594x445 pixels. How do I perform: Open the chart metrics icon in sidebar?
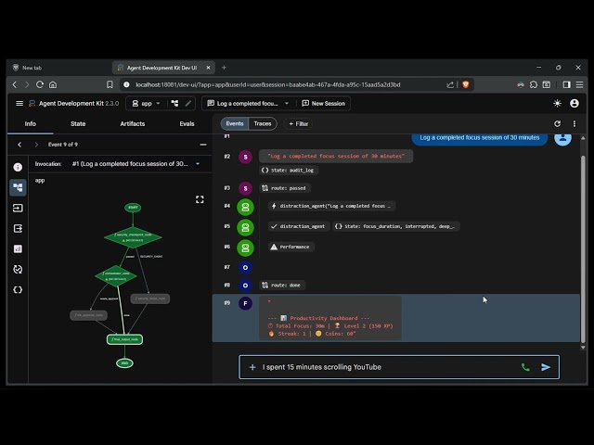18,248
